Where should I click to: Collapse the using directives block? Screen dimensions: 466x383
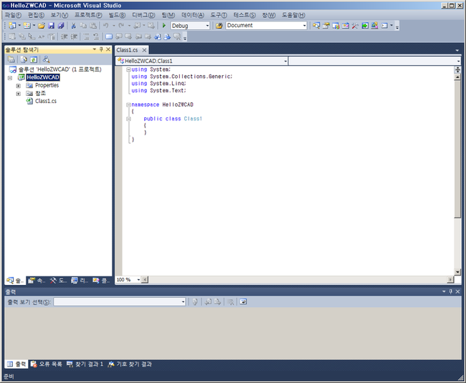[128, 69]
